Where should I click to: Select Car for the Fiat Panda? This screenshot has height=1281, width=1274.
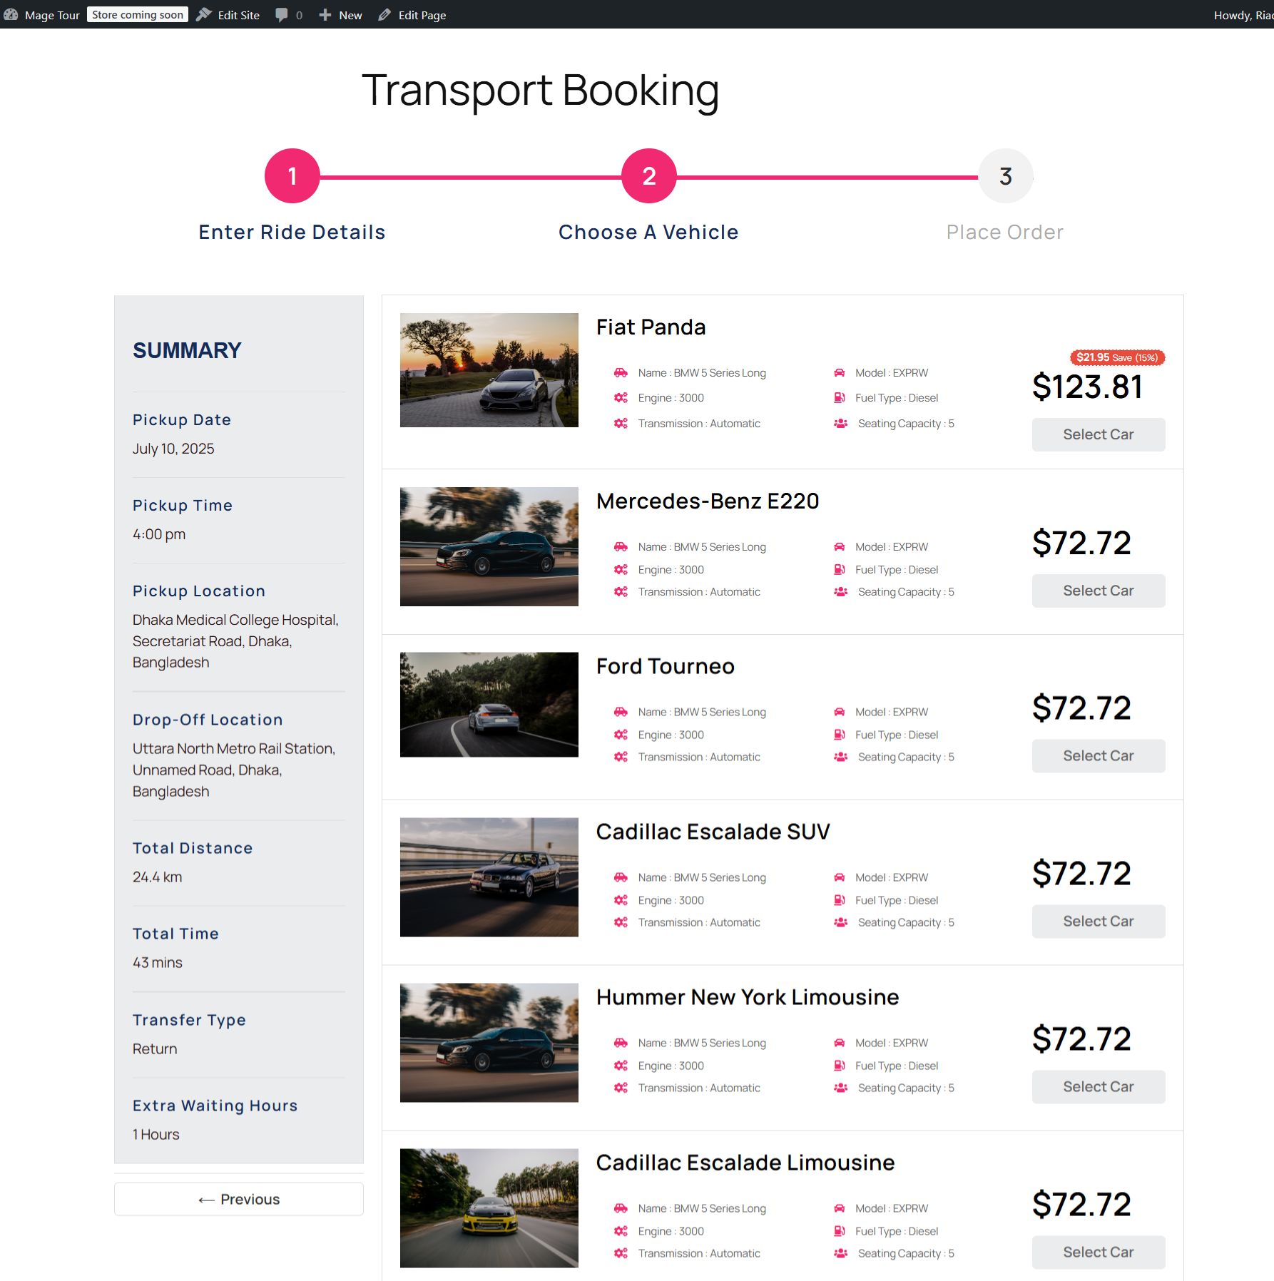[1099, 434]
